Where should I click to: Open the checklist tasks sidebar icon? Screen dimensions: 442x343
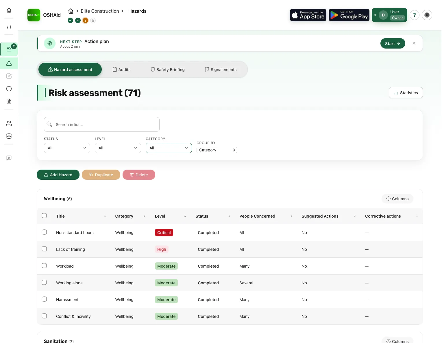[9, 76]
